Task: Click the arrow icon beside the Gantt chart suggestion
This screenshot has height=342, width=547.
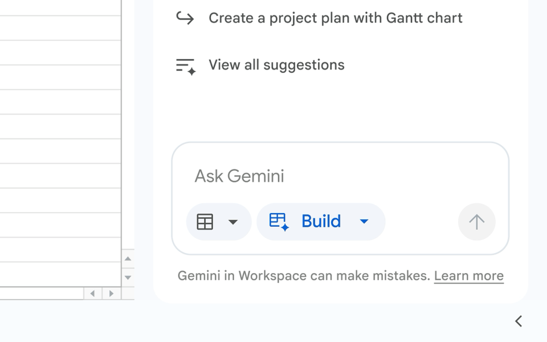Action: pyautogui.click(x=185, y=18)
